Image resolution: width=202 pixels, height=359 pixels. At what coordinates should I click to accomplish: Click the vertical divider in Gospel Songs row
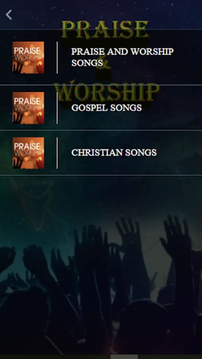[x=57, y=108]
